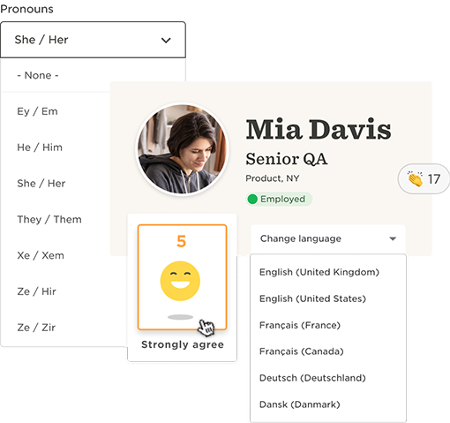Click the clapping hands reaction icon
The height and width of the screenshot is (423, 450).
pos(415,179)
